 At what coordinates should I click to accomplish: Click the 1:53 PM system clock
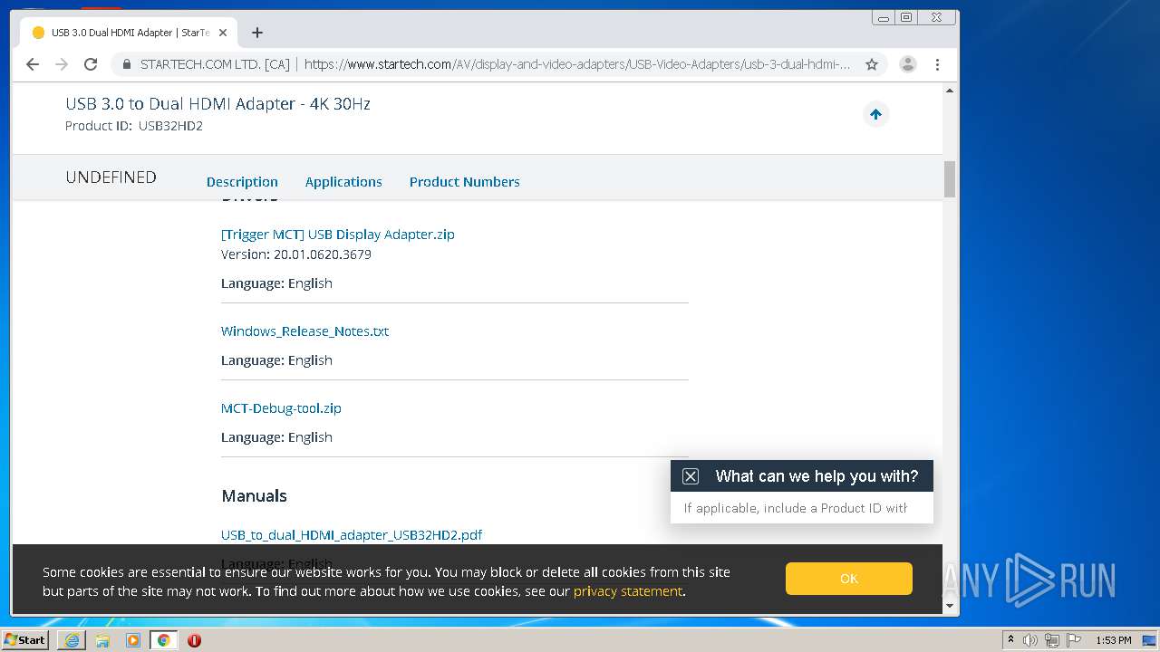[1114, 640]
